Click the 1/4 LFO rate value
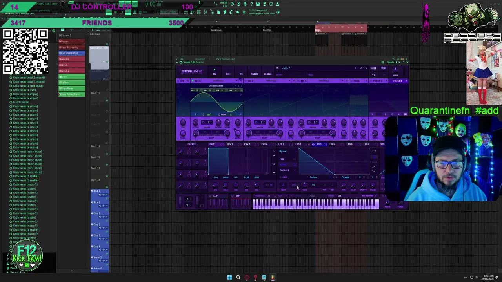The image size is (502, 282). [313, 185]
